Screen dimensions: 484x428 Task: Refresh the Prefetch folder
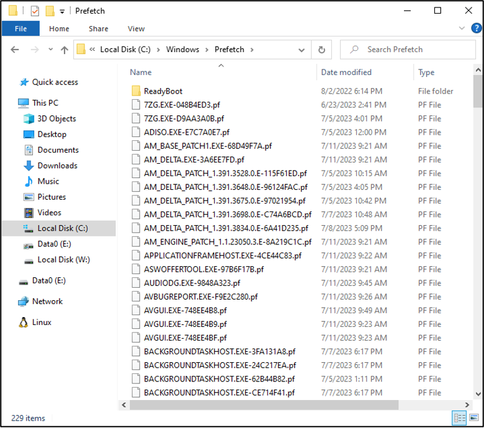pos(321,50)
